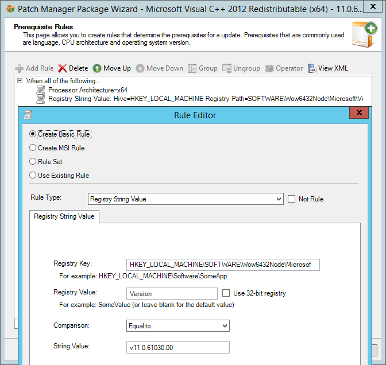The height and width of the screenshot is (365, 386).
Task: Click the View XML toolbar label
Action: (x=333, y=68)
